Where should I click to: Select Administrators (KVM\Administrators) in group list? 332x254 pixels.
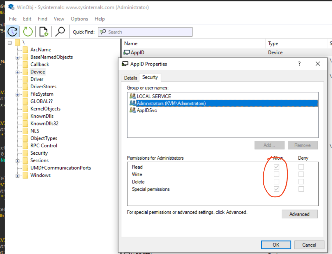tap(223, 103)
